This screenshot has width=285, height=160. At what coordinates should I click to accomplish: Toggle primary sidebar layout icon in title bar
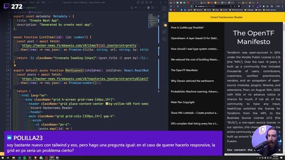[x=138, y=2]
